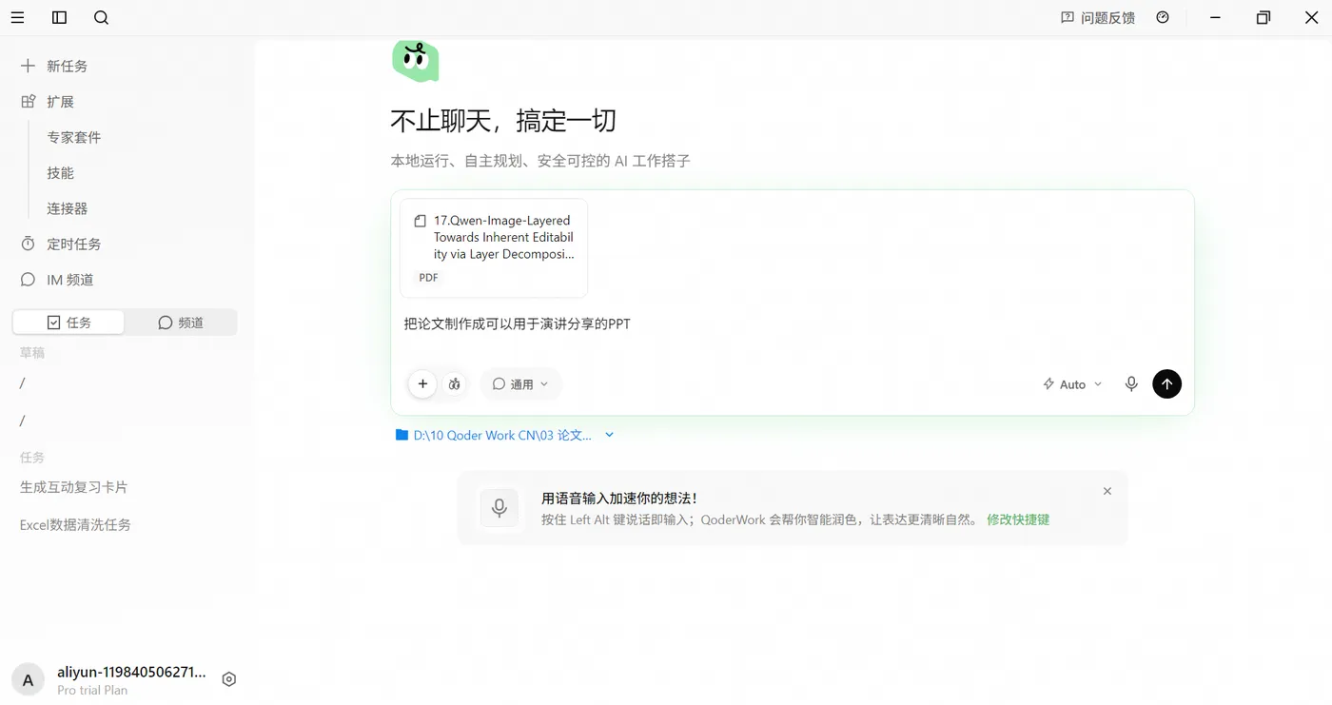The image size is (1332, 705).
Task: Open the 通用 mode dropdown
Action: point(520,383)
